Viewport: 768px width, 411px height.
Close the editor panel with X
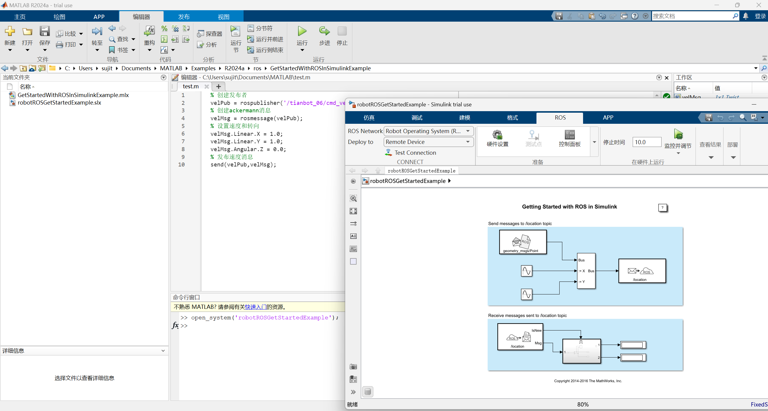[667, 78]
